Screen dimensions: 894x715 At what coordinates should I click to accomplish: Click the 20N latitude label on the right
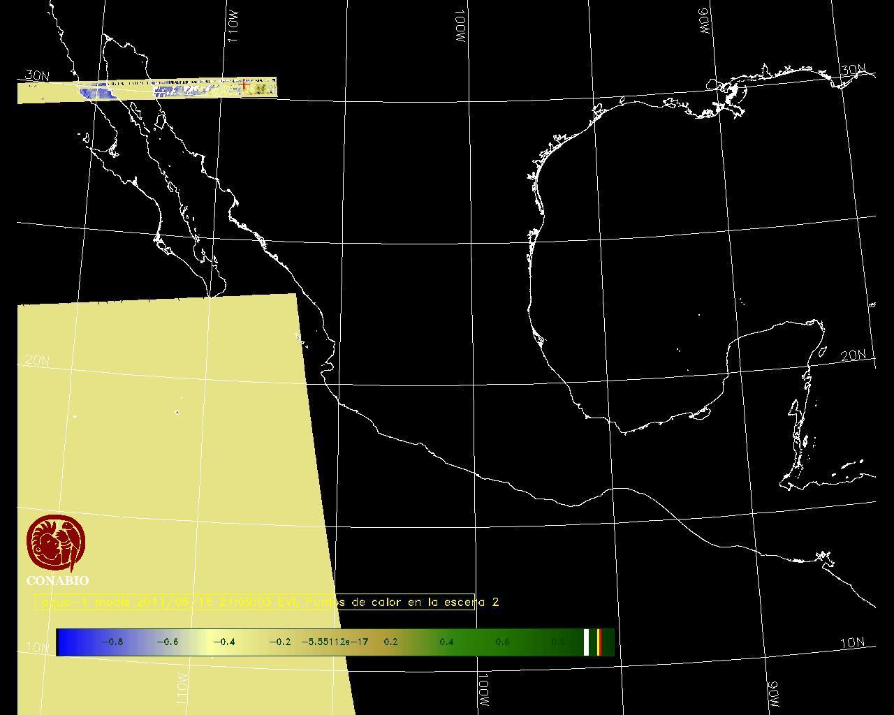853,355
